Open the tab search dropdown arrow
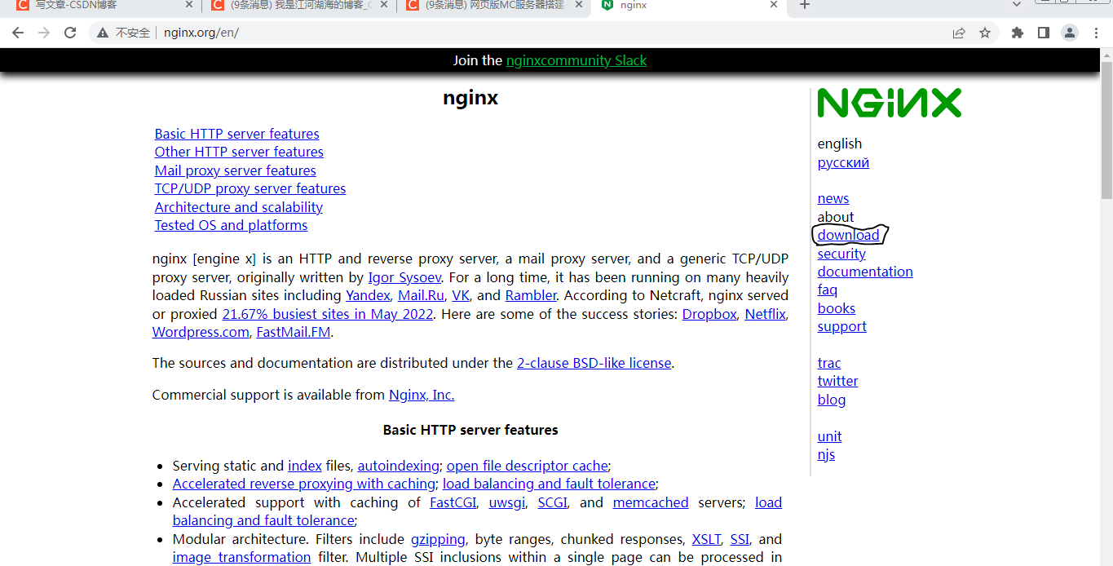The image size is (1113, 566). coord(1016,5)
